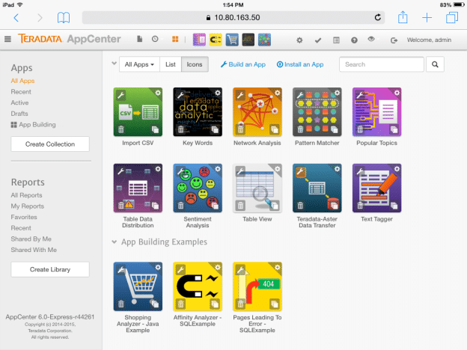Open the hamburger menu beside Teradata logo
This screenshot has height=350, width=467.
(7, 39)
